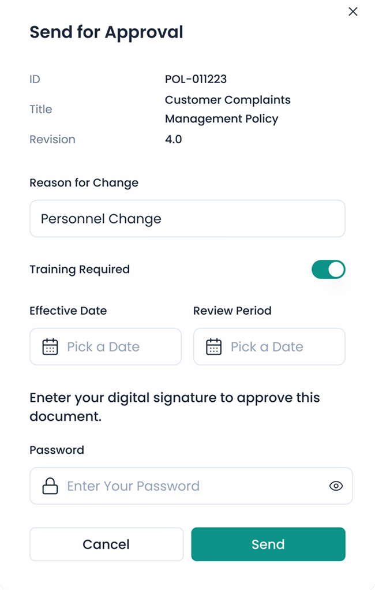Click the digital signature instruction text
This screenshot has height=590, width=375.
(175, 407)
